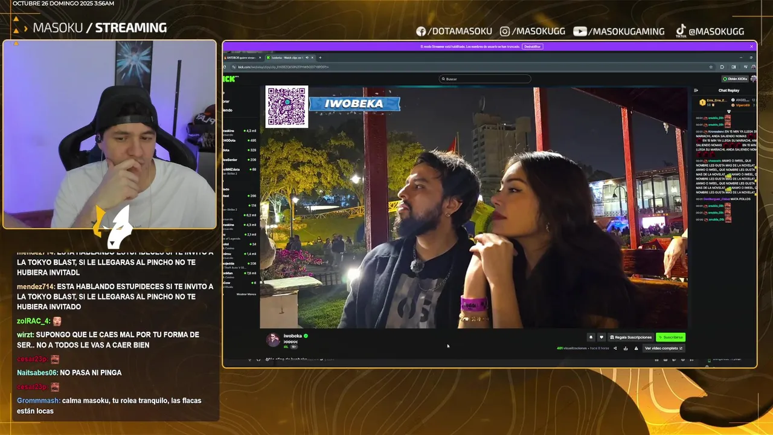The height and width of the screenshot is (435, 773).
Task: Share the clip with the share icon
Action: pyautogui.click(x=615, y=348)
